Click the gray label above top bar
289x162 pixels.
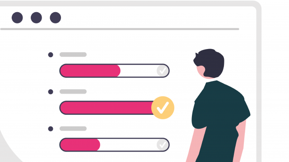73,54
